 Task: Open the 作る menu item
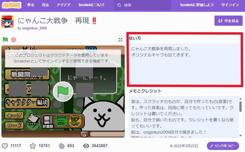[x=30, y=5]
